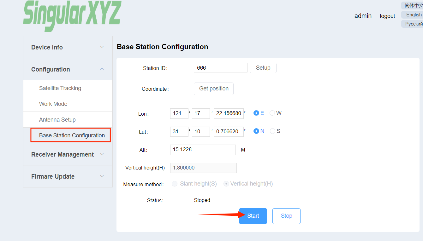Viewport: 423px width, 241px height.
Task: Expand the Firmare Update section
Action: coord(68,176)
